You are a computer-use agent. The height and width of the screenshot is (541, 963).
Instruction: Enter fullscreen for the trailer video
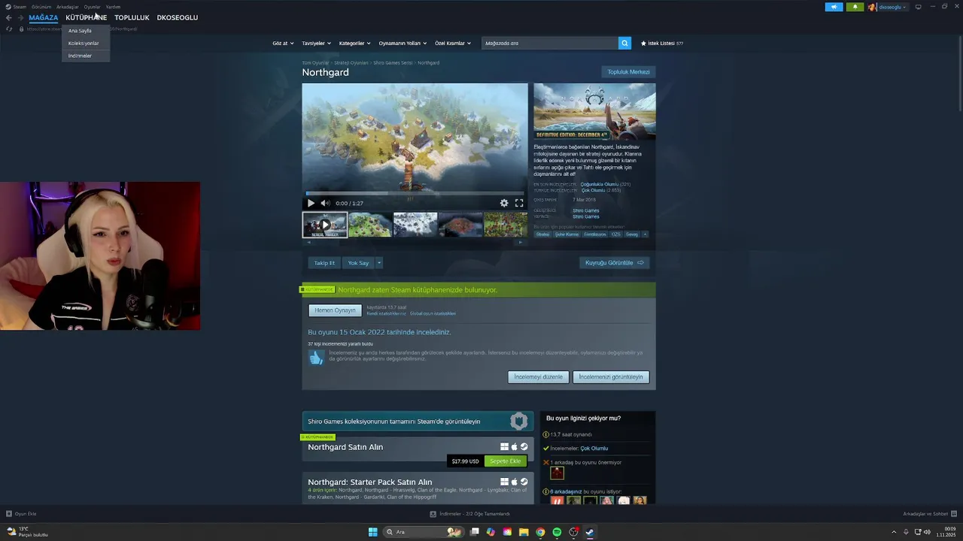click(519, 203)
